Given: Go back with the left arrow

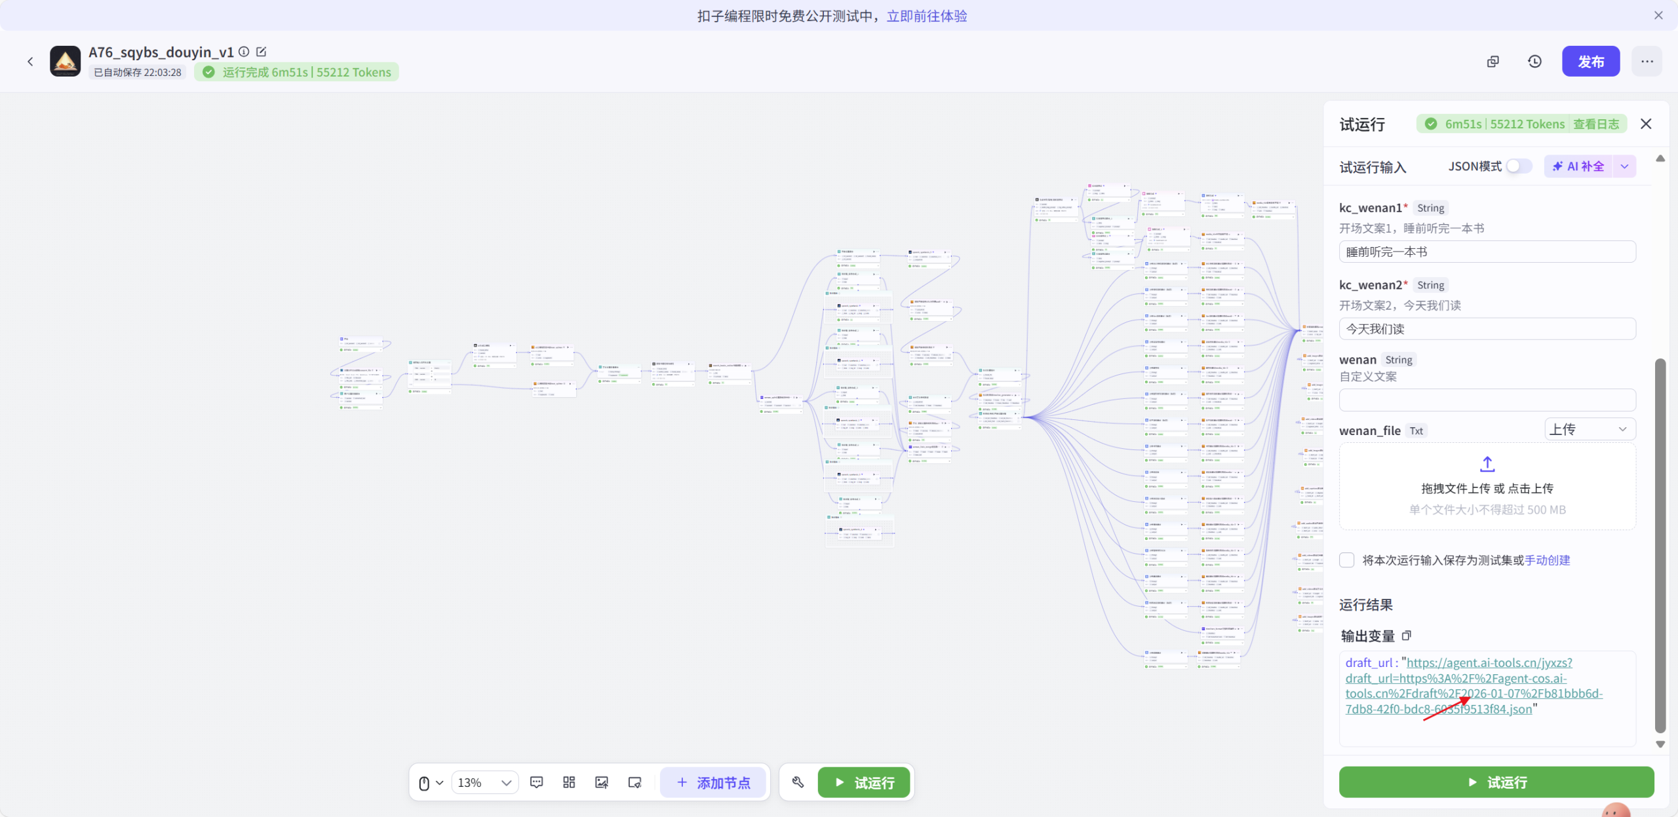Looking at the screenshot, I should (30, 62).
